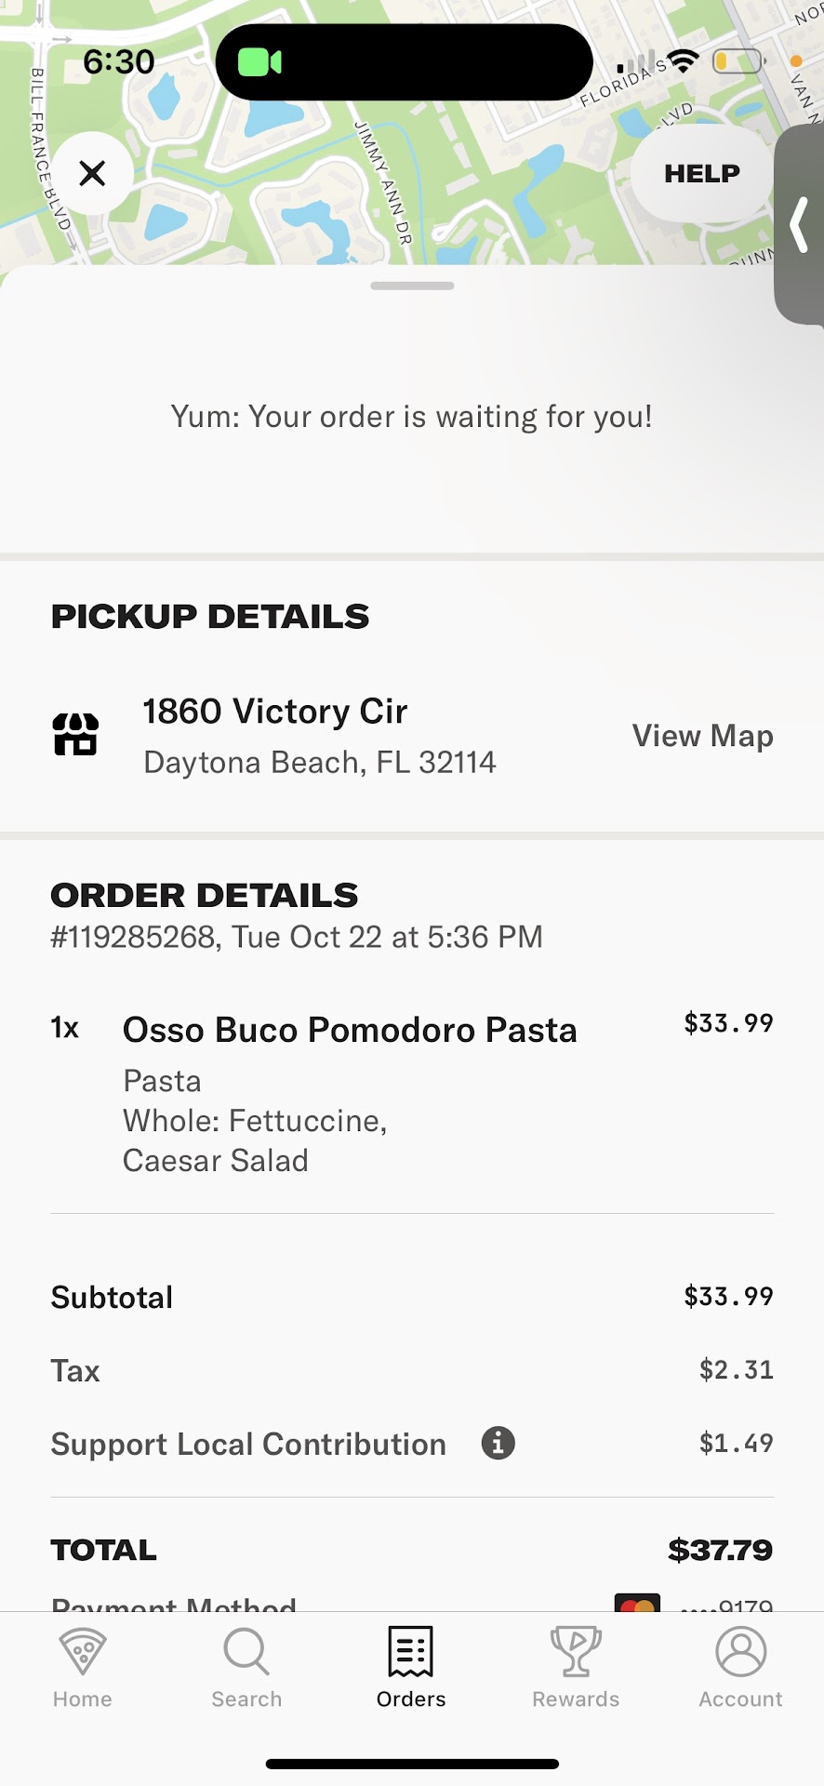Open the Search tab
824x1786 pixels.
click(246, 1668)
